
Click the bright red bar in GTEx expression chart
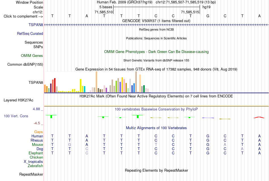coord(55,85)
